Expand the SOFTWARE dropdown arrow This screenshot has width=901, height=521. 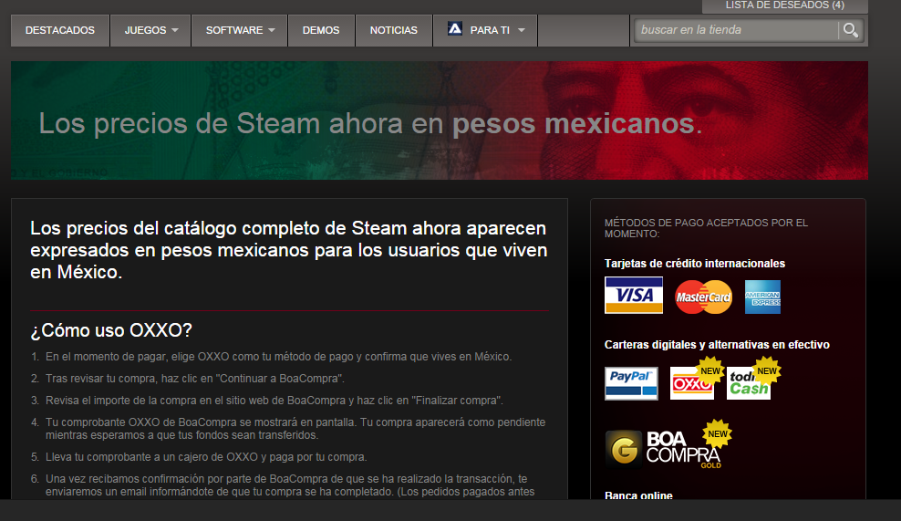pos(272,30)
